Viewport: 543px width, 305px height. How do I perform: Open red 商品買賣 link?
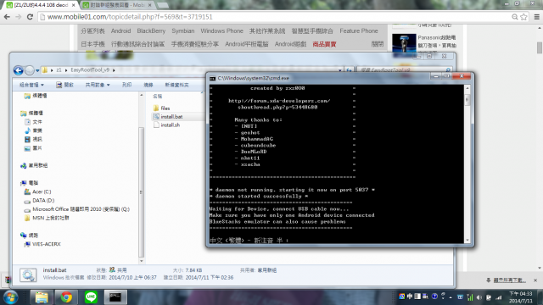tap(324, 44)
